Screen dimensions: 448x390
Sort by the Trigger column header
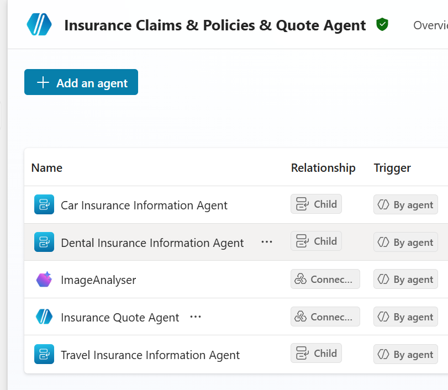click(392, 168)
